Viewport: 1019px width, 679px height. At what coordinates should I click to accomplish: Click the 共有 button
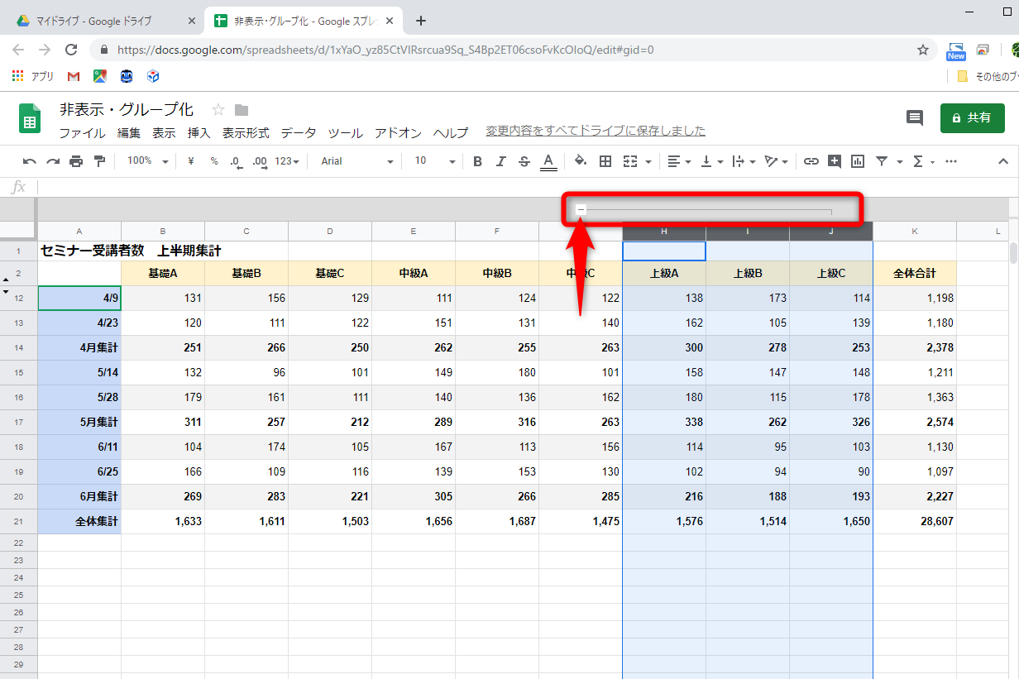972,118
